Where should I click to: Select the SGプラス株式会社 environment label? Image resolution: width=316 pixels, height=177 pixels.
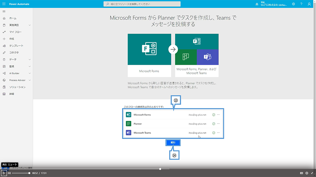(x=274, y=5)
